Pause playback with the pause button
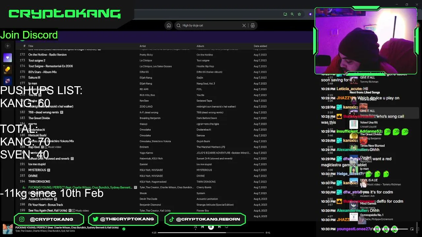This screenshot has width=422, height=237. (x=211, y=226)
